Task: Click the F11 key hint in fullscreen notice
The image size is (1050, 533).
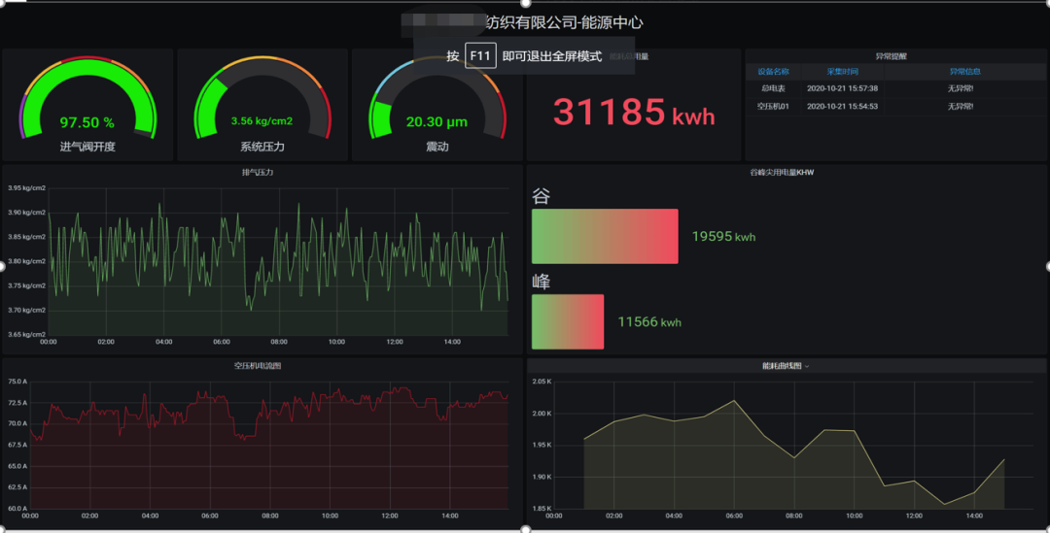Action: click(480, 55)
